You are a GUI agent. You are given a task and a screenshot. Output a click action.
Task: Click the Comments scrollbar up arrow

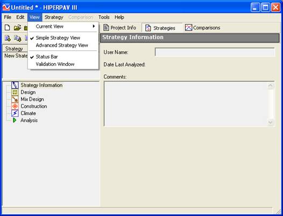coord(270,86)
